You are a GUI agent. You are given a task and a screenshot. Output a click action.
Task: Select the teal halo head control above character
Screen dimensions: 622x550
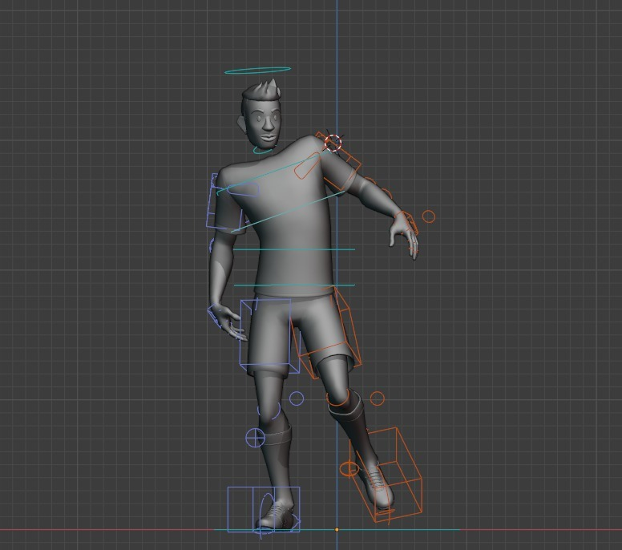[257, 71]
